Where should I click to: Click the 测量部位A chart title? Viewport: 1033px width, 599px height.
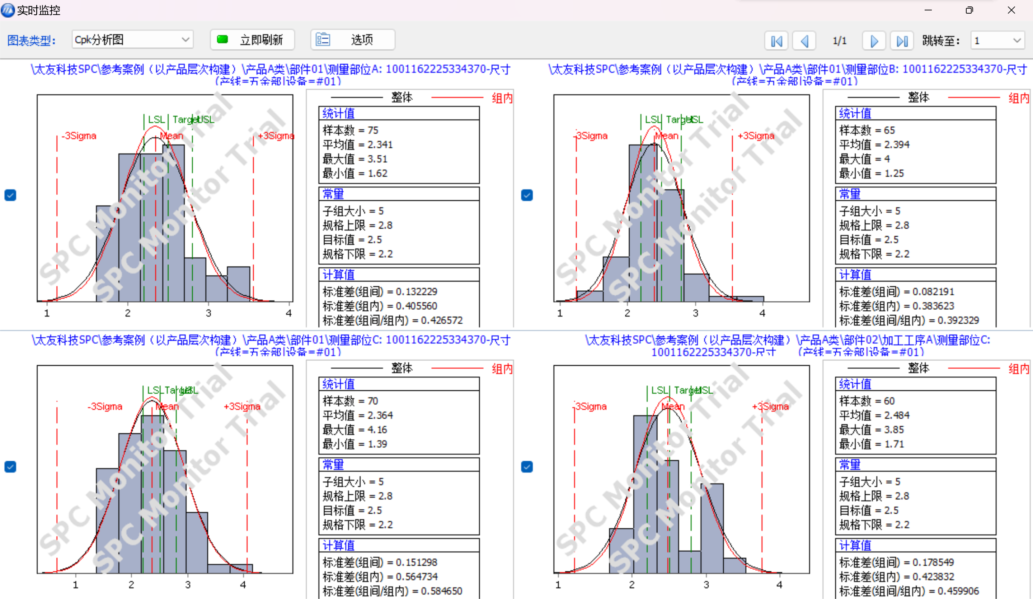[x=271, y=70]
